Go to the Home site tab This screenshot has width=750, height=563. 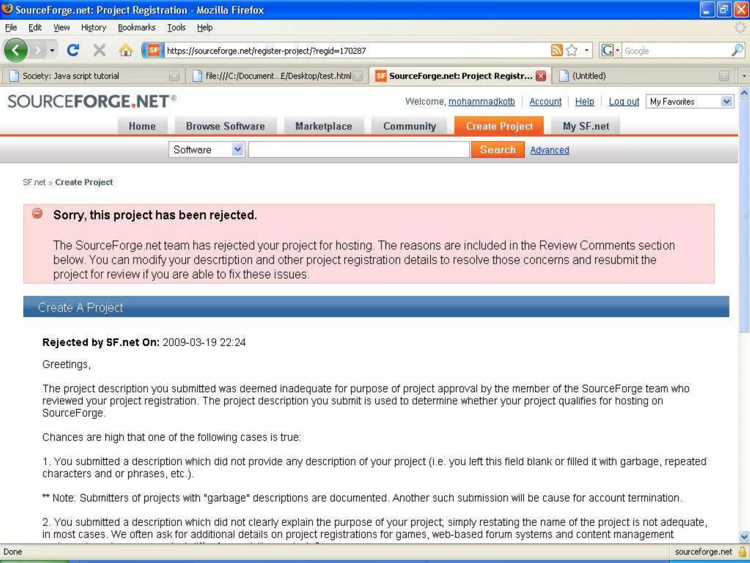coord(142,126)
